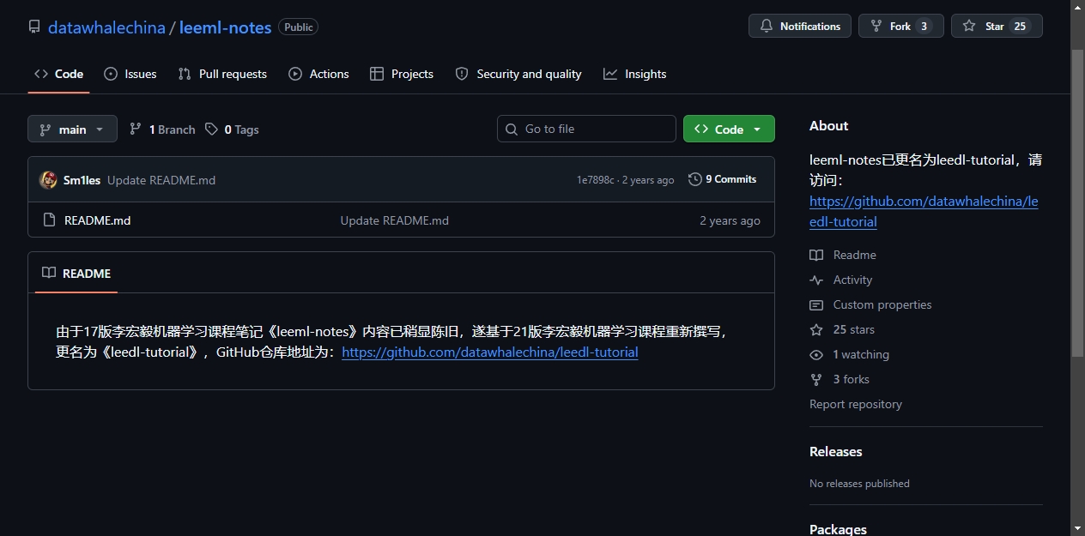This screenshot has height=536, width=1085.
Task: View the 9 Commits history
Action: (x=723, y=179)
